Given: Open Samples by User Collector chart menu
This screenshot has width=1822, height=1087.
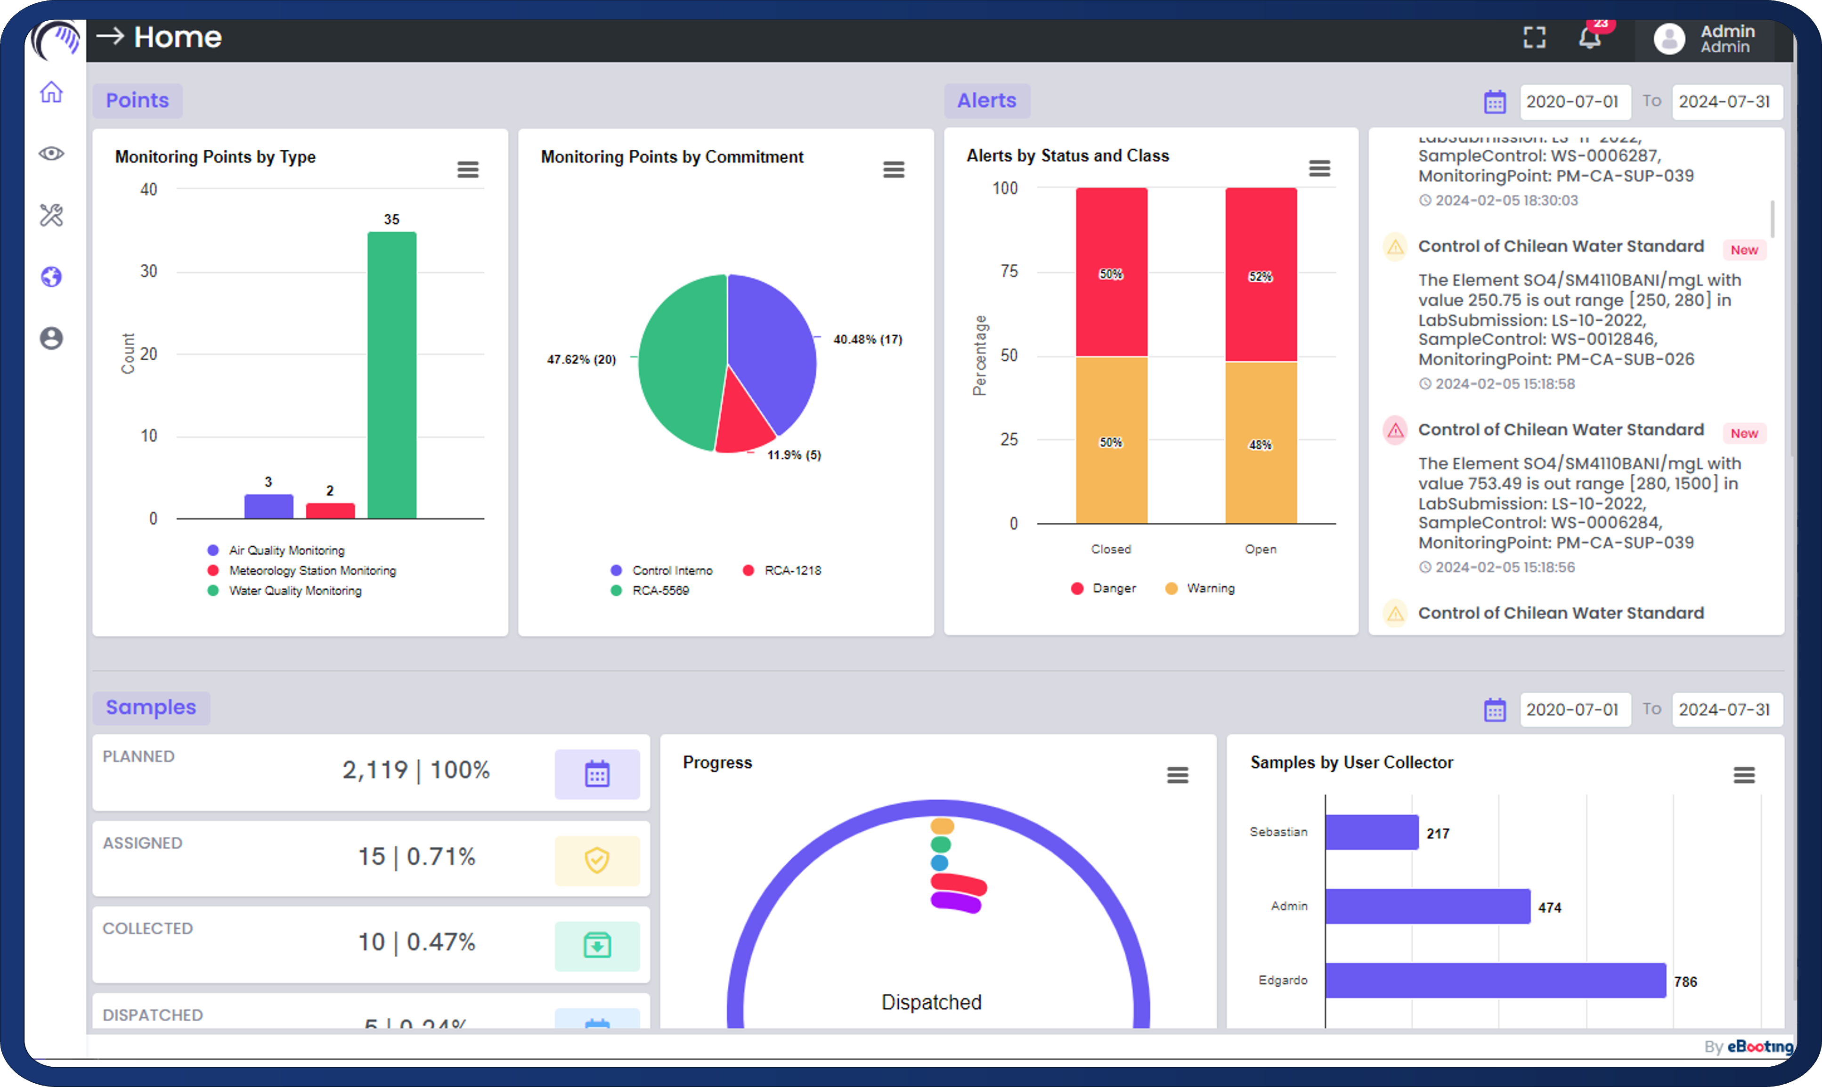Looking at the screenshot, I should (x=1744, y=775).
